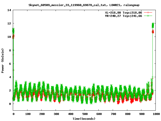Viewport: 161px width, 121px height.
Task: Click the x-axis tick label 500
Action: [85, 114]
